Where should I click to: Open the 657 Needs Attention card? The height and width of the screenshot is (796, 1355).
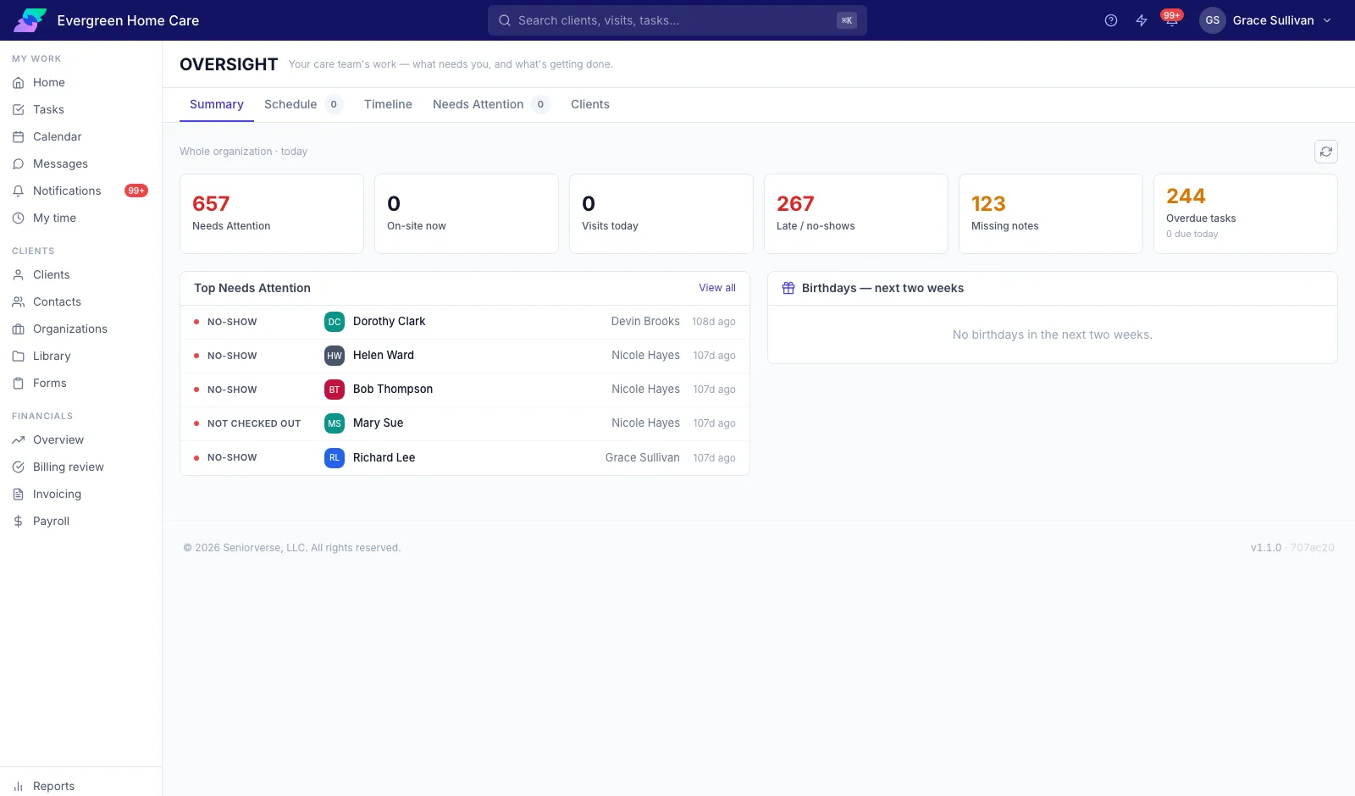[272, 213]
